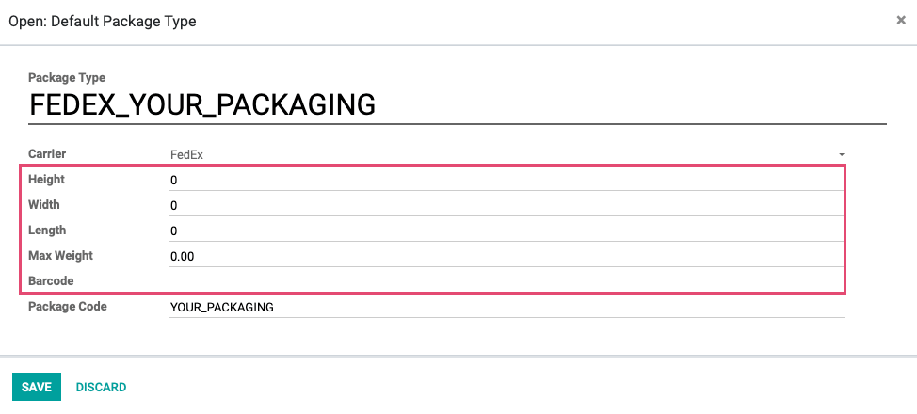Click the Package Code label
917x414 pixels.
pos(68,307)
